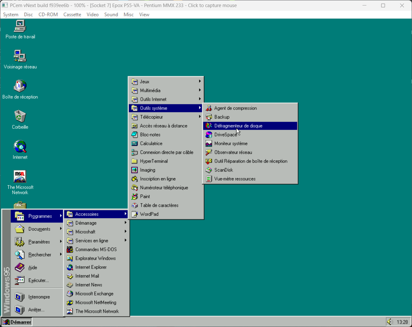Expand the Télécopieur submenu arrow
412x327 pixels.
pos(200,117)
